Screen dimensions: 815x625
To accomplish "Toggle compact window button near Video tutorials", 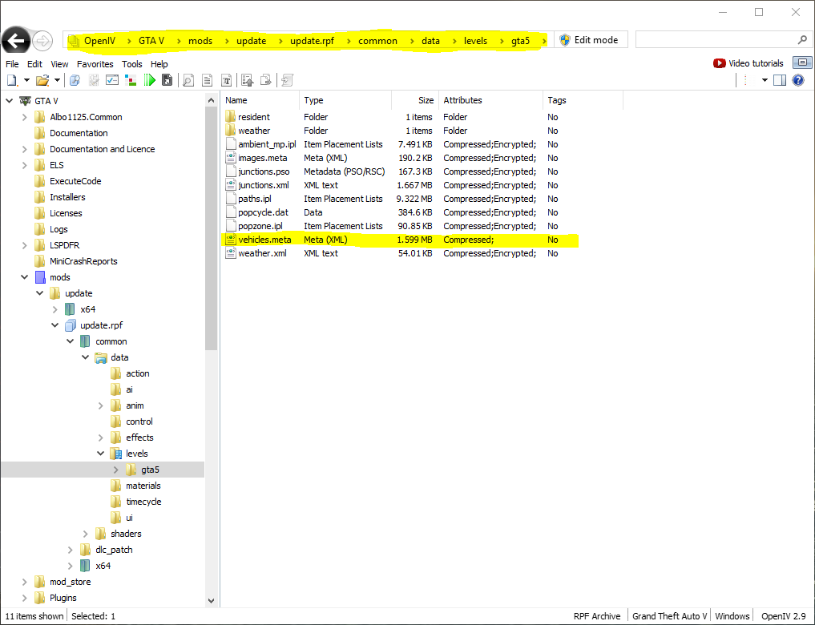I will pos(802,62).
